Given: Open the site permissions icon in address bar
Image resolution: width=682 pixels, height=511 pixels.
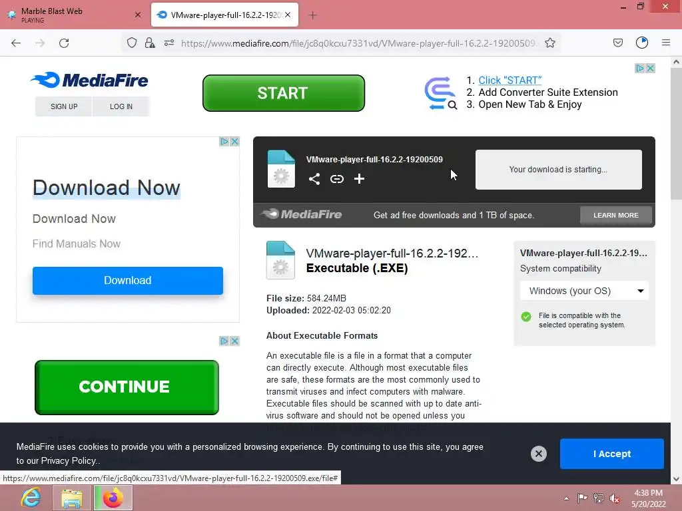Looking at the screenshot, I should click(169, 43).
